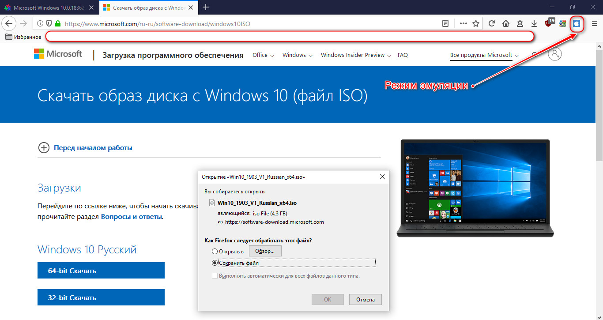
Task: Click the Загрузка программного обеспечения heading link
Action: (173, 55)
